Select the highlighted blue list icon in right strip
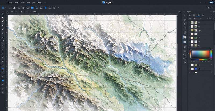This screenshot has height=111, width=215. coord(185,42)
